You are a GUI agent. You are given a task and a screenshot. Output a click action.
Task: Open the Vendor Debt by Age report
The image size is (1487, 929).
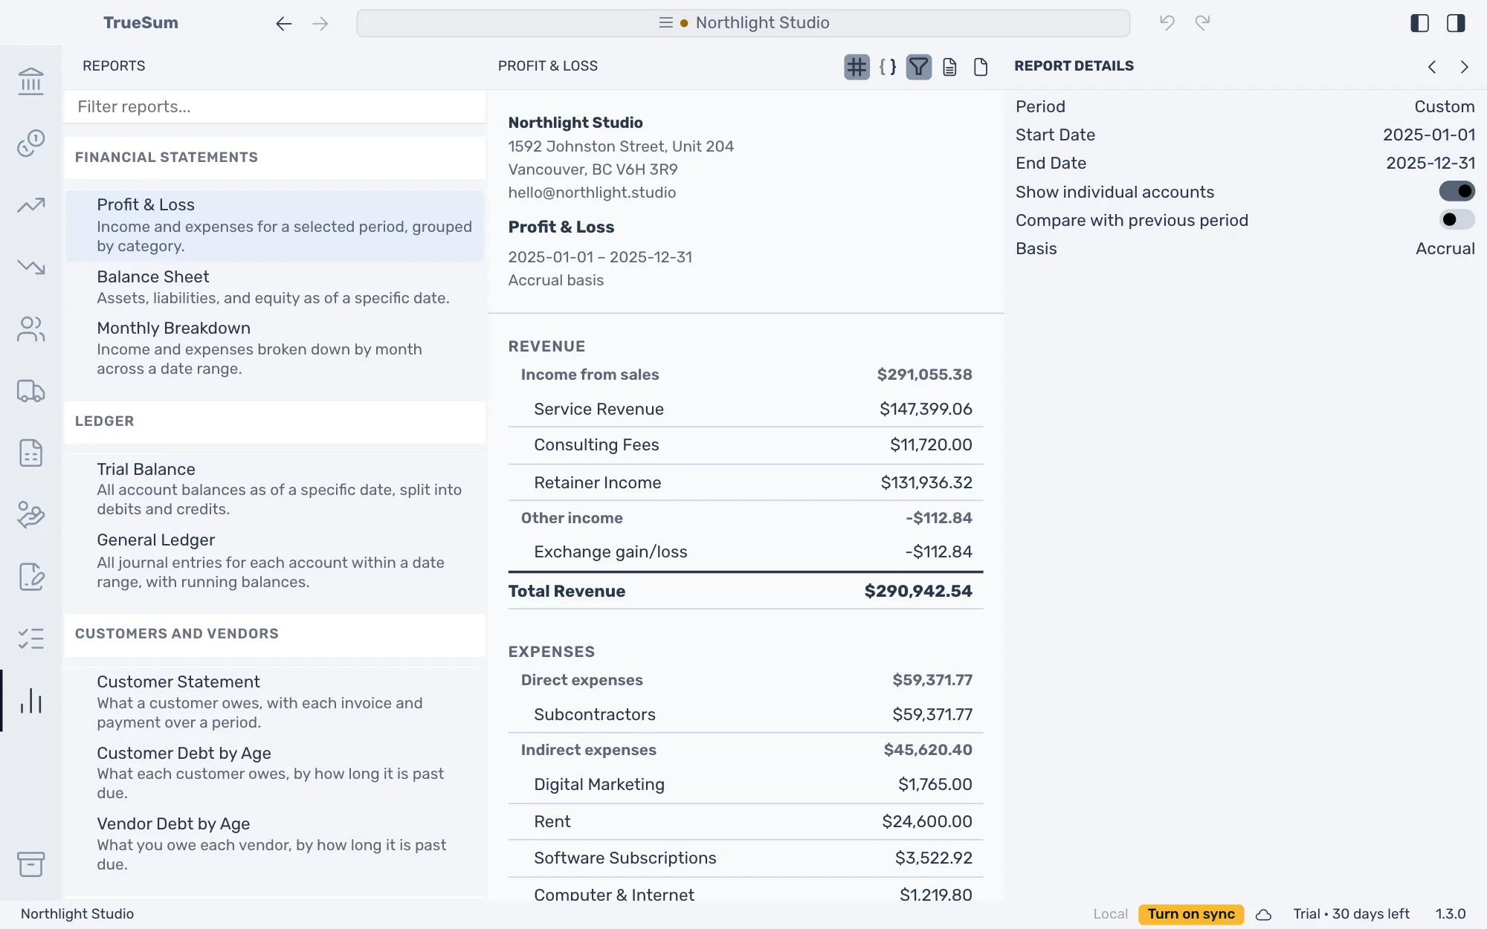pos(274,844)
